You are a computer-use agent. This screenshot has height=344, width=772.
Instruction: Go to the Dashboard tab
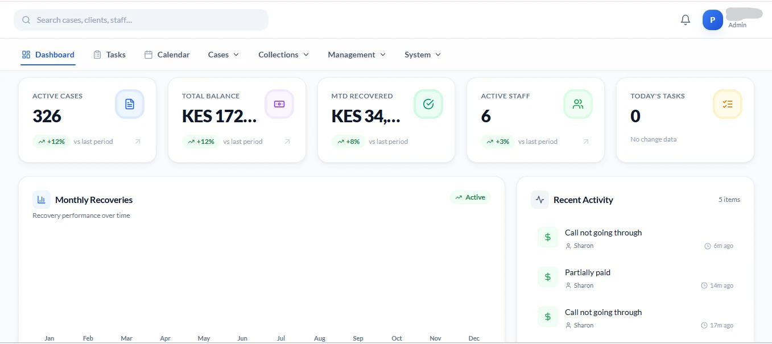tap(48, 55)
